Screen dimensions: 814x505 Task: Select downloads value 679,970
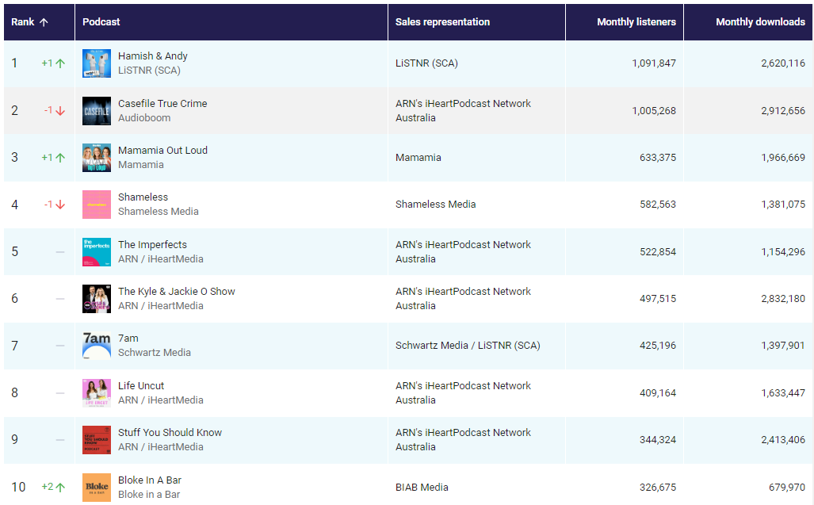coord(787,488)
